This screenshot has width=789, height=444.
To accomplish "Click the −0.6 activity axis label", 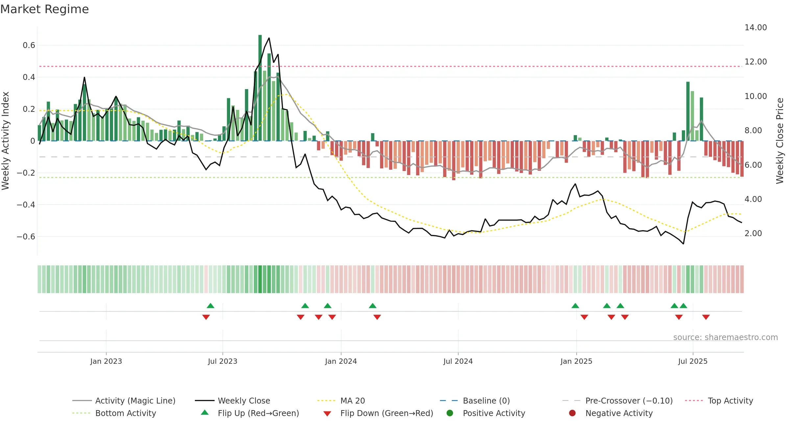I will coord(26,237).
